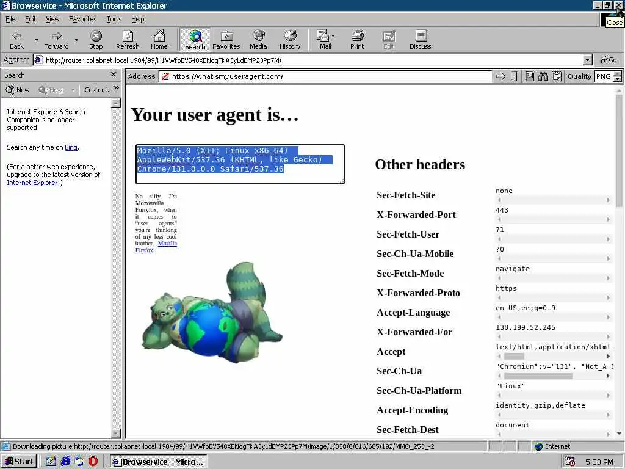Open the Internet Explorer upgrade link

coord(32,183)
